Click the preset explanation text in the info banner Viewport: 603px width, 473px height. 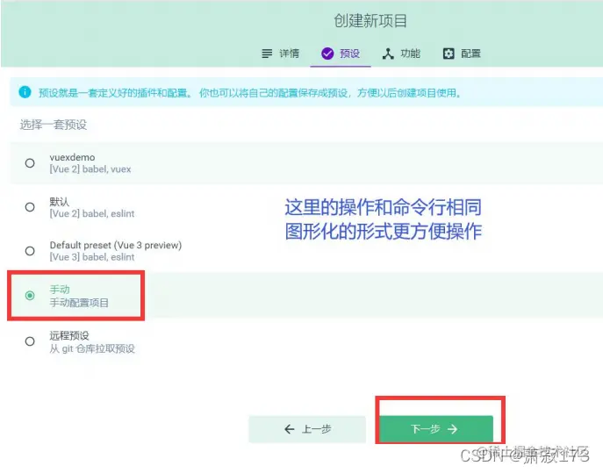(249, 93)
